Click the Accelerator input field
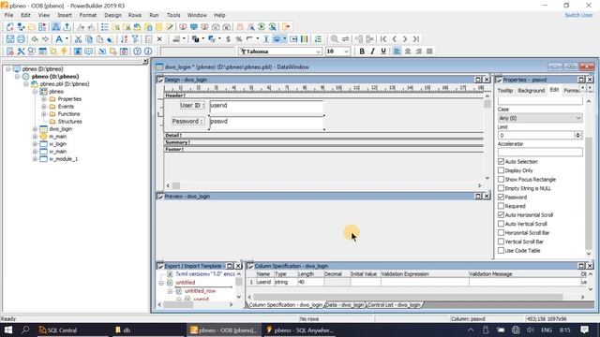Image resolution: width=600 pixels, height=337 pixels. click(540, 152)
